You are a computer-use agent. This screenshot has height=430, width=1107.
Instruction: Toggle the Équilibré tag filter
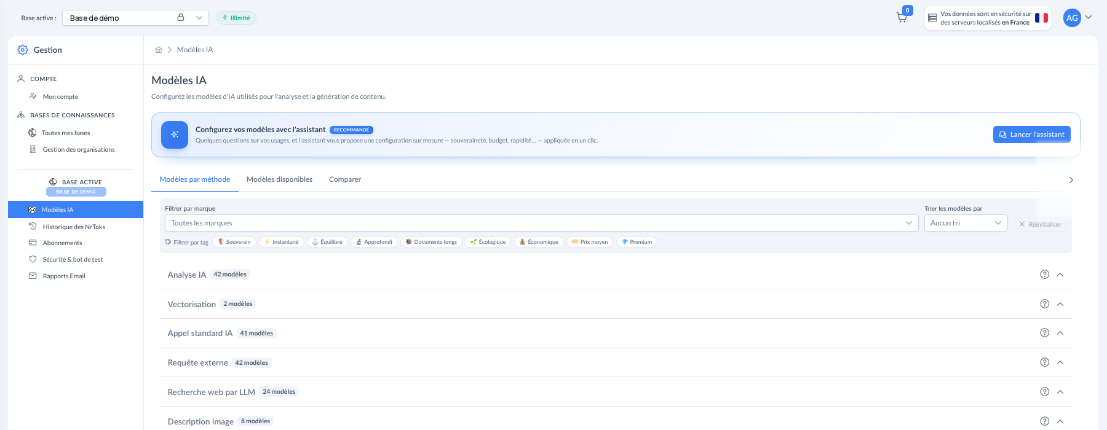[327, 242]
